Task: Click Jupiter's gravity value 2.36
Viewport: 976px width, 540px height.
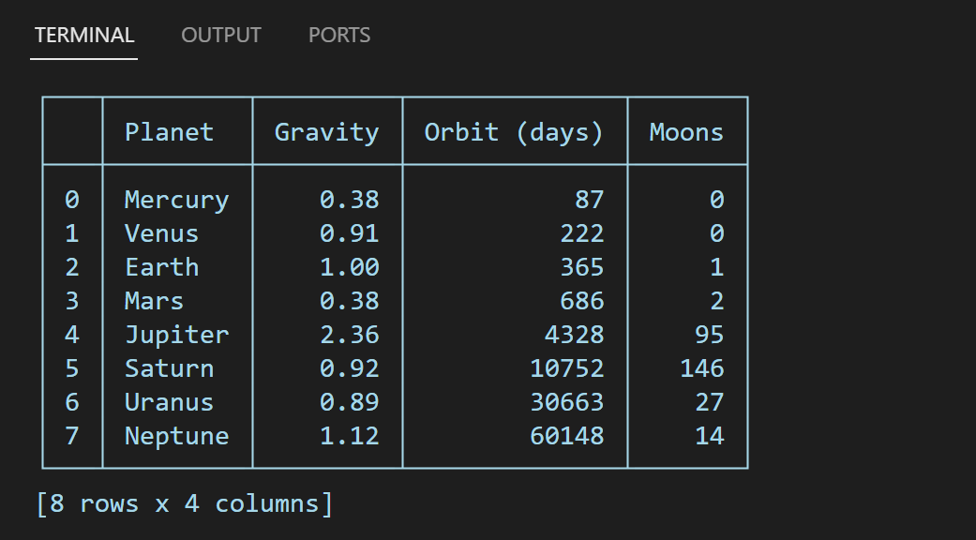Action: (x=349, y=335)
